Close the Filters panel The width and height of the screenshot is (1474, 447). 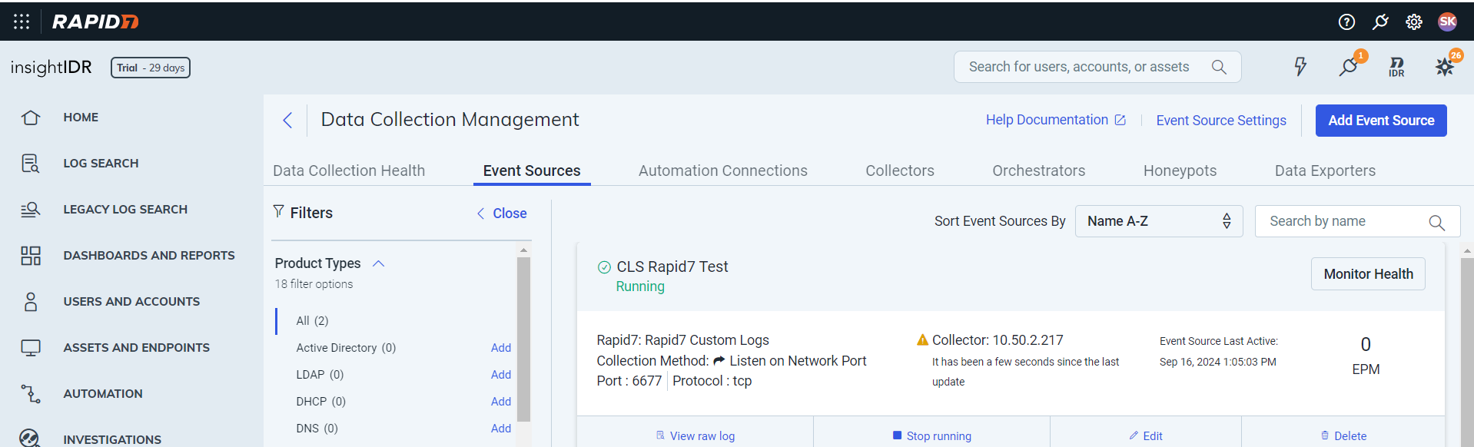[x=502, y=214]
